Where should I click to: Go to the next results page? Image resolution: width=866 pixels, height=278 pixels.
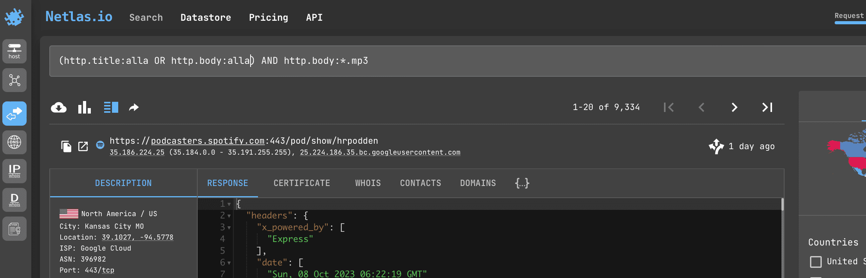[734, 107]
